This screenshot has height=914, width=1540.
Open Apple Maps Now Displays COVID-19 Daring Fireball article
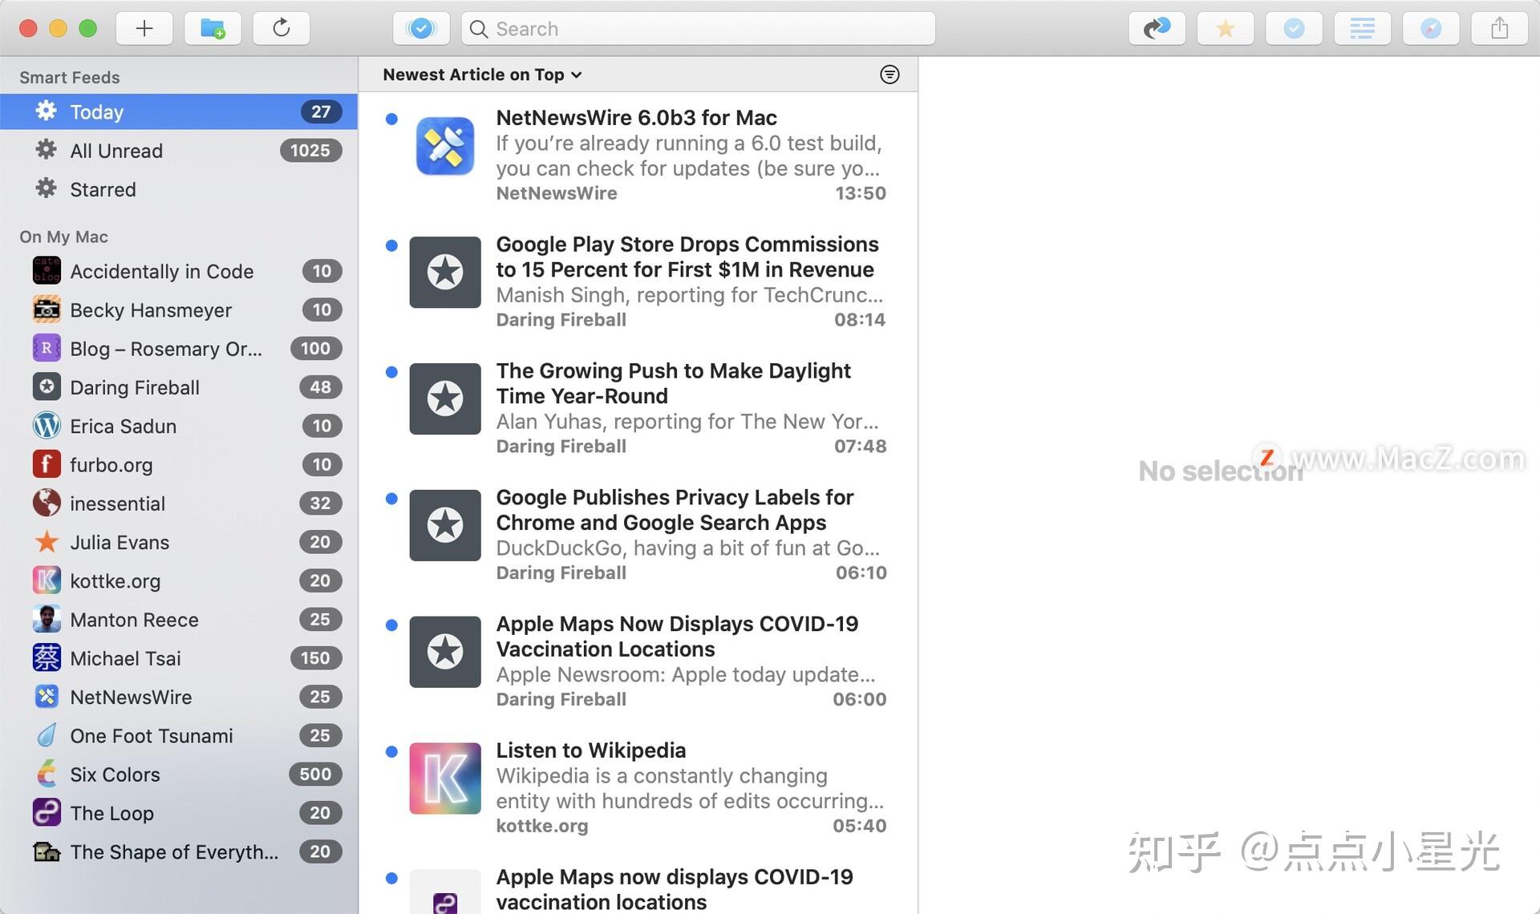638,661
